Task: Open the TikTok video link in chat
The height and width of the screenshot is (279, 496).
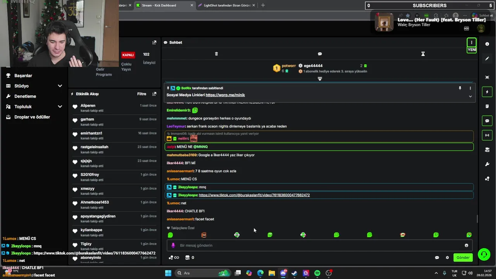Action: click(254, 195)
